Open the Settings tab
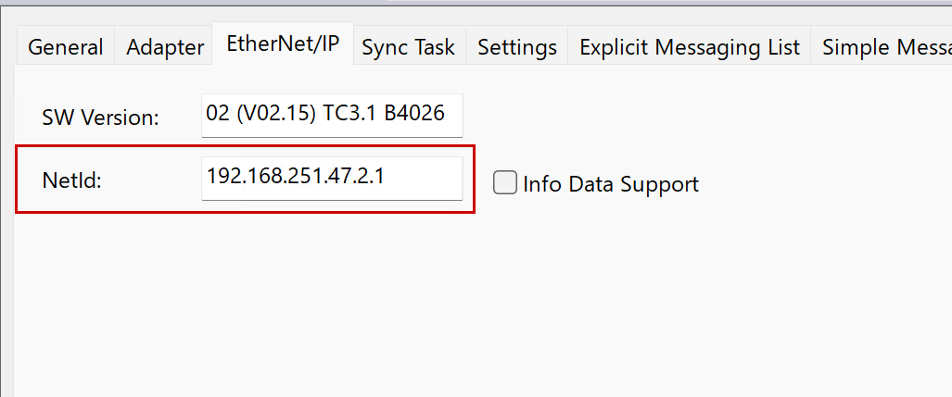952x397 pixels. point(517,47)
